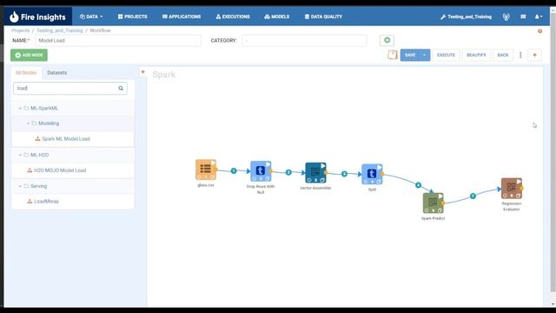The image size is (556, 313).
Task: Click the search magnifier icon
Action: coord(121,89)
